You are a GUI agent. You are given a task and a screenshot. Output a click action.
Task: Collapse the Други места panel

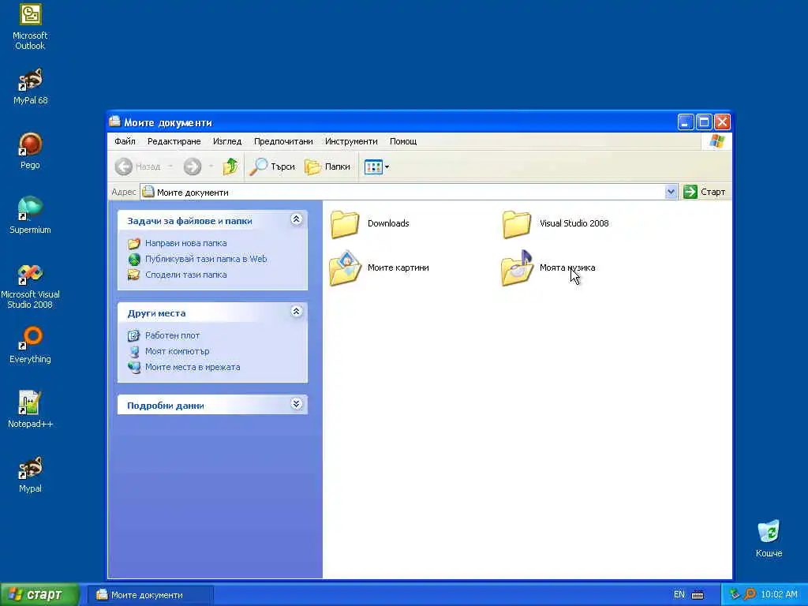coord(297,311)
